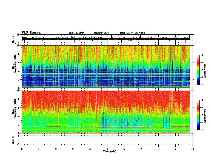Click the date 'Sep. 15, 2024'
This screenshot has height=167, width=217.
[76, 33]
